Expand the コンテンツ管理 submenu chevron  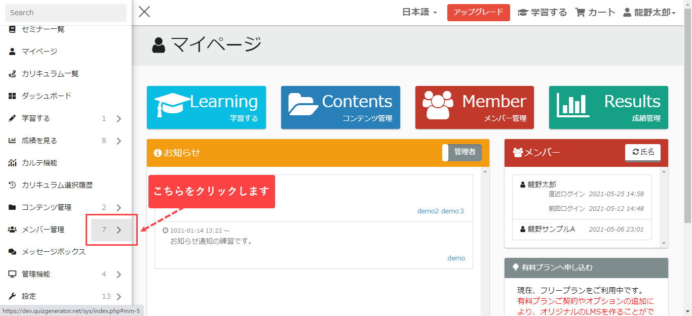click(x=119, y=208)
